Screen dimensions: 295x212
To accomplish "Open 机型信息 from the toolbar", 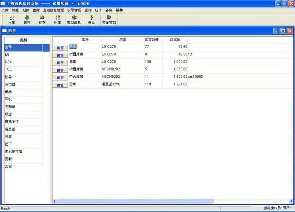I will point(74,20).
